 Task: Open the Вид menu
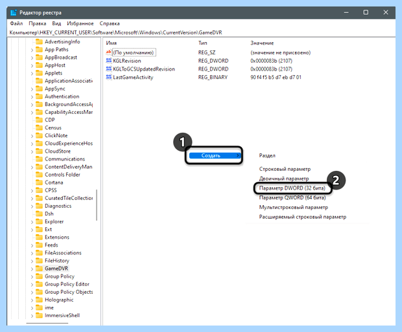[x=56, y=23]
